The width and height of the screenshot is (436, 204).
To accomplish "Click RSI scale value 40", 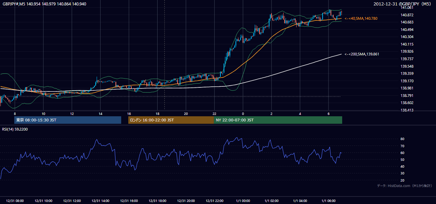I will pyautogui.click(x=402, y=166).
